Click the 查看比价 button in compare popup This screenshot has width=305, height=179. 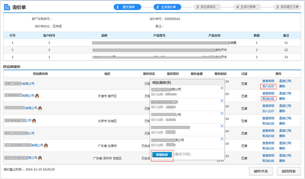point(162,155)
